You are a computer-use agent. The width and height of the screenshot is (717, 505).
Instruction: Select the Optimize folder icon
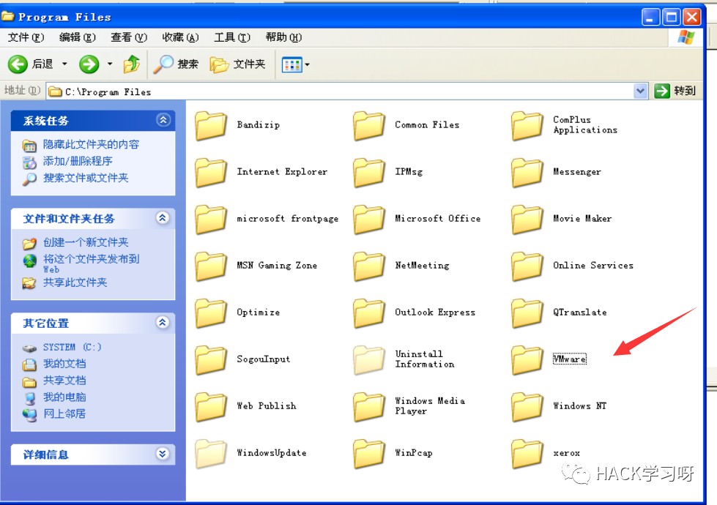tap(211, 313)
